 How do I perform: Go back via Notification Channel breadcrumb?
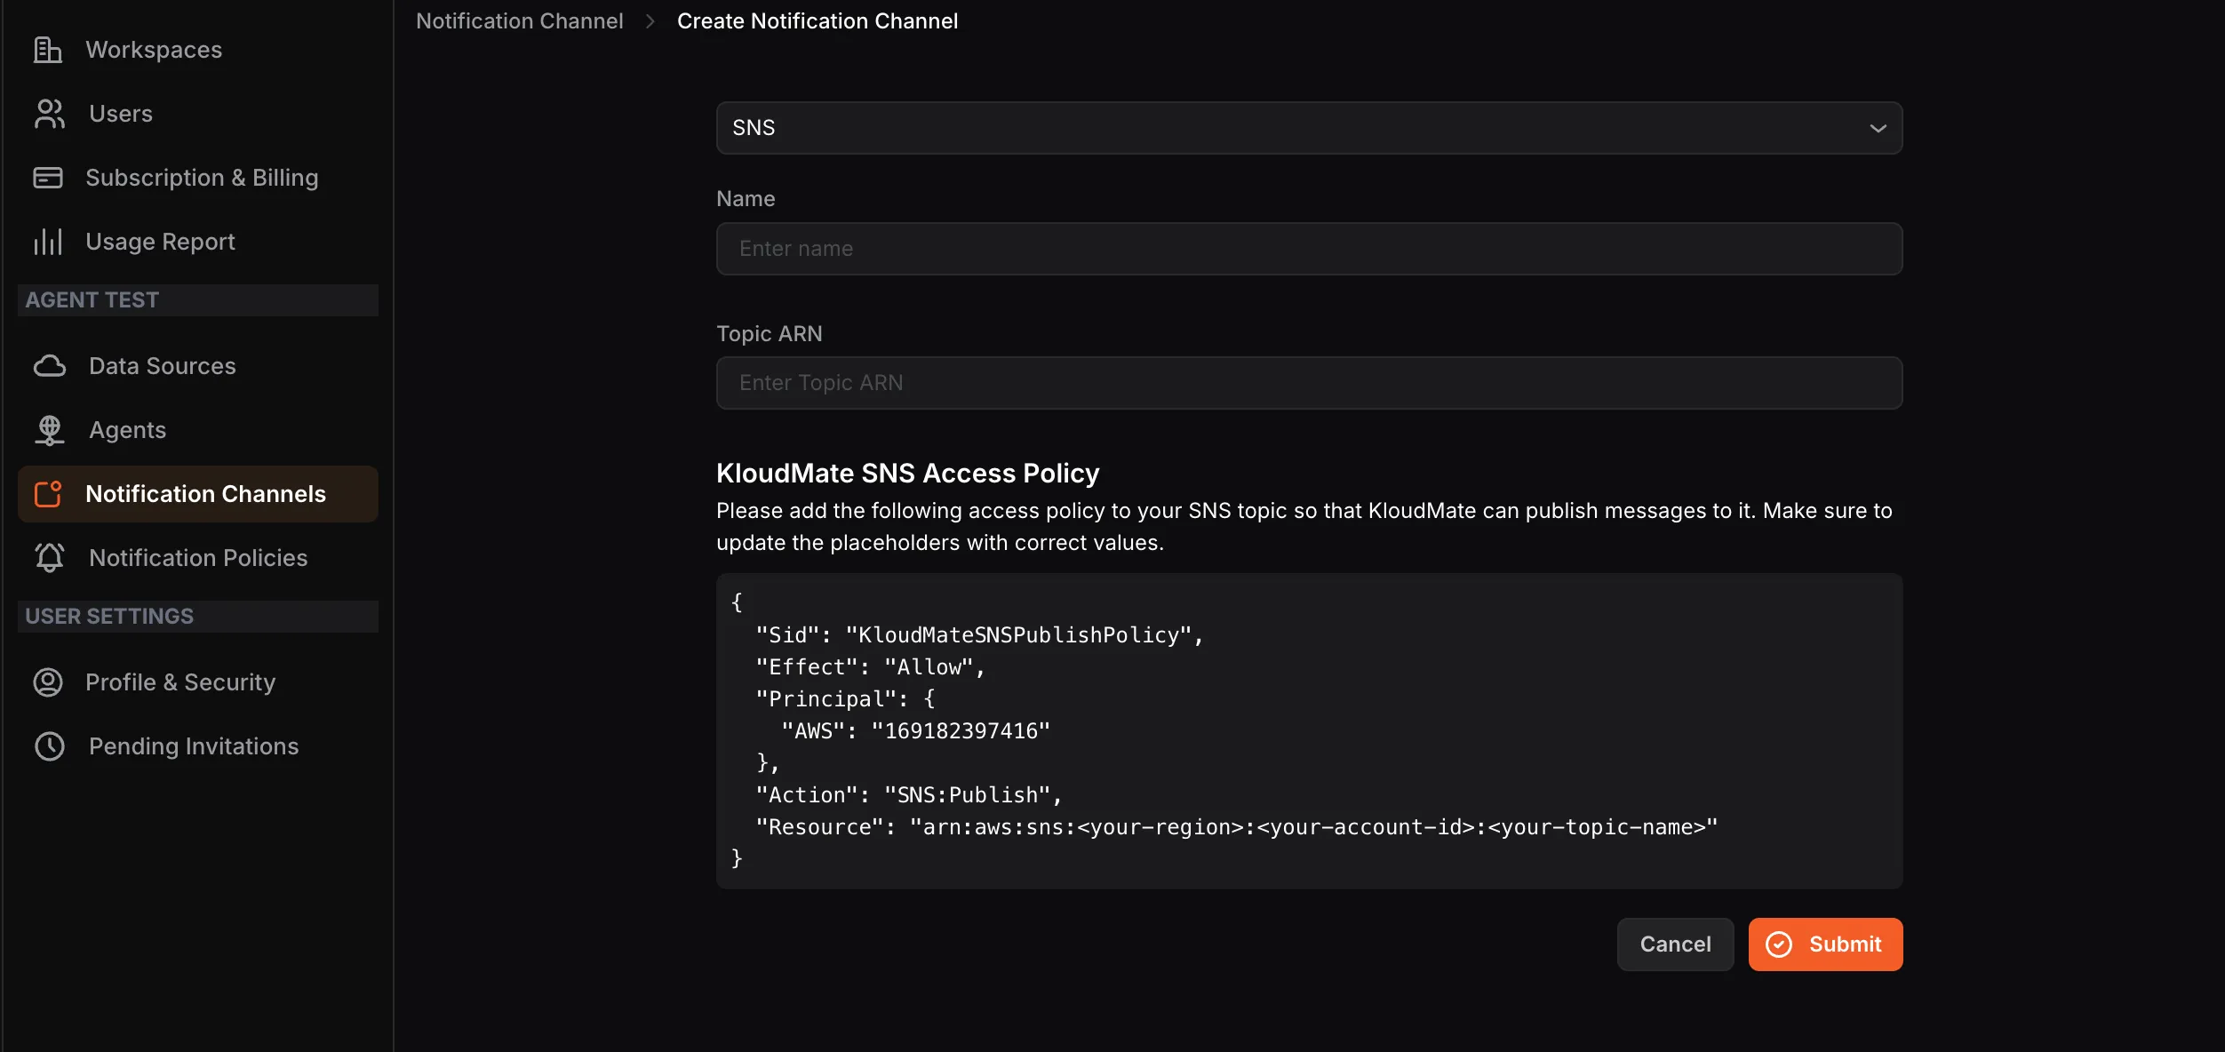(x=520, y=21)
